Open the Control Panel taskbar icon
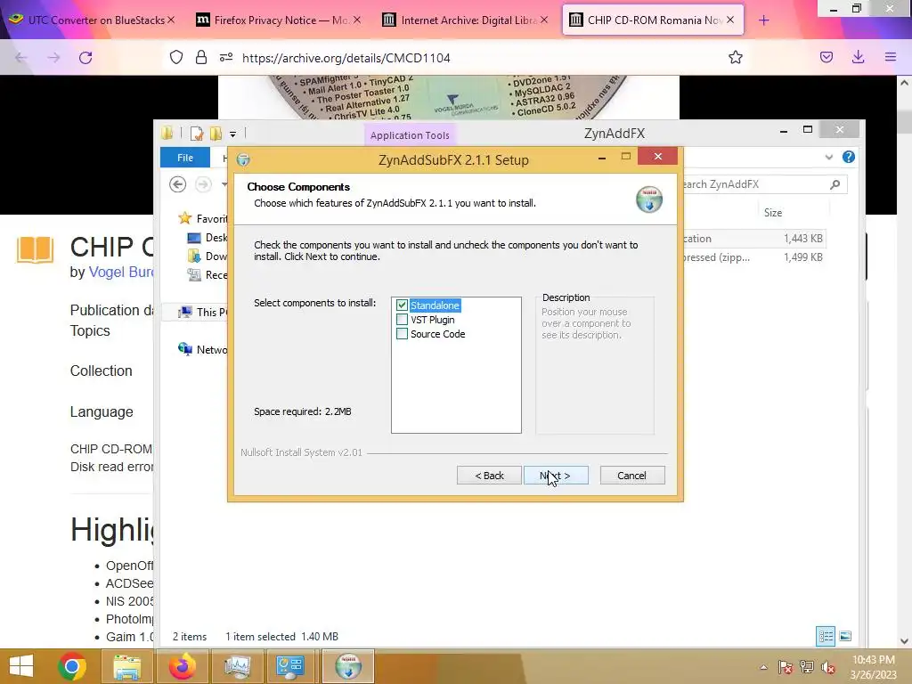The height and width of the screenshot is (684, 912). click(290, 666)
